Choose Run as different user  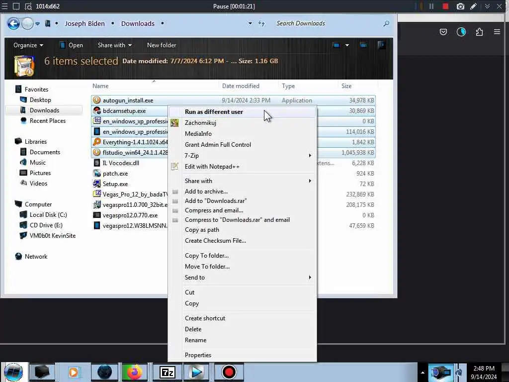(x=242, y=112)
